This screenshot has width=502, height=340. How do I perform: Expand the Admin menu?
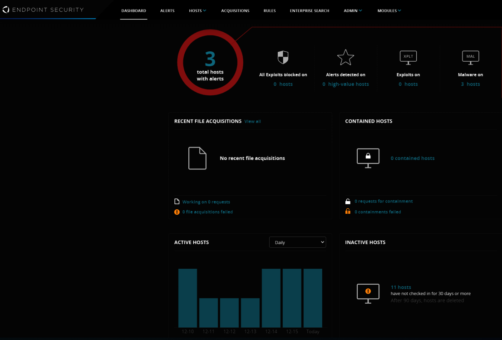click(353, 10)
